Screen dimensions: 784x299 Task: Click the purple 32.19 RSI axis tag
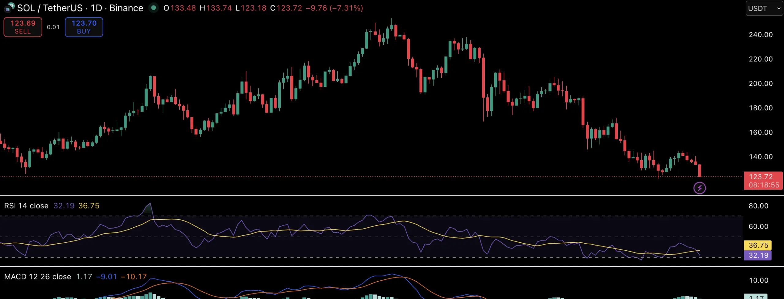tap(758, 256)
